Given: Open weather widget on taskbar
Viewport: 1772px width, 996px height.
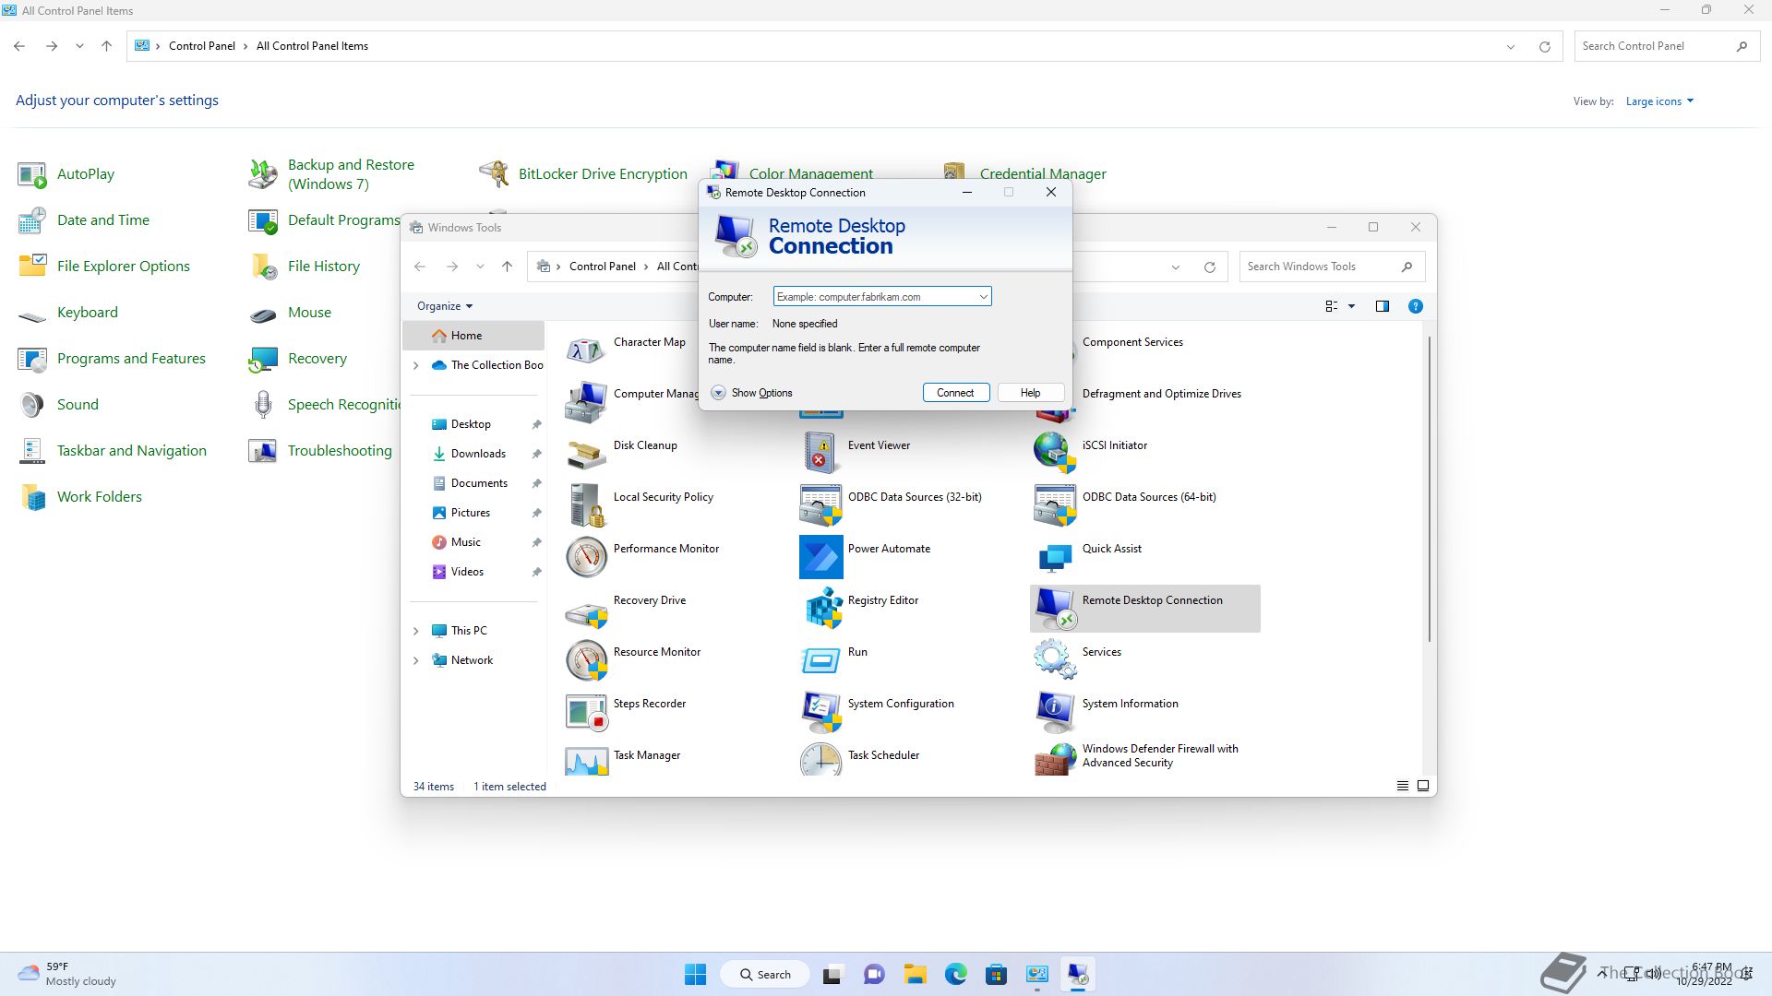Looking at the screenshot, I should click(x=68, y=974).
